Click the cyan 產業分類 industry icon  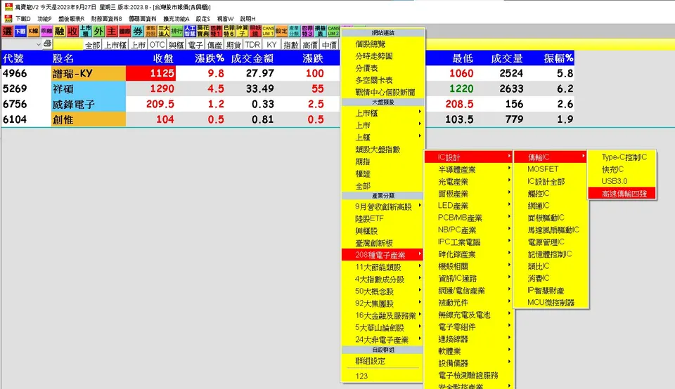coord(294,32)
